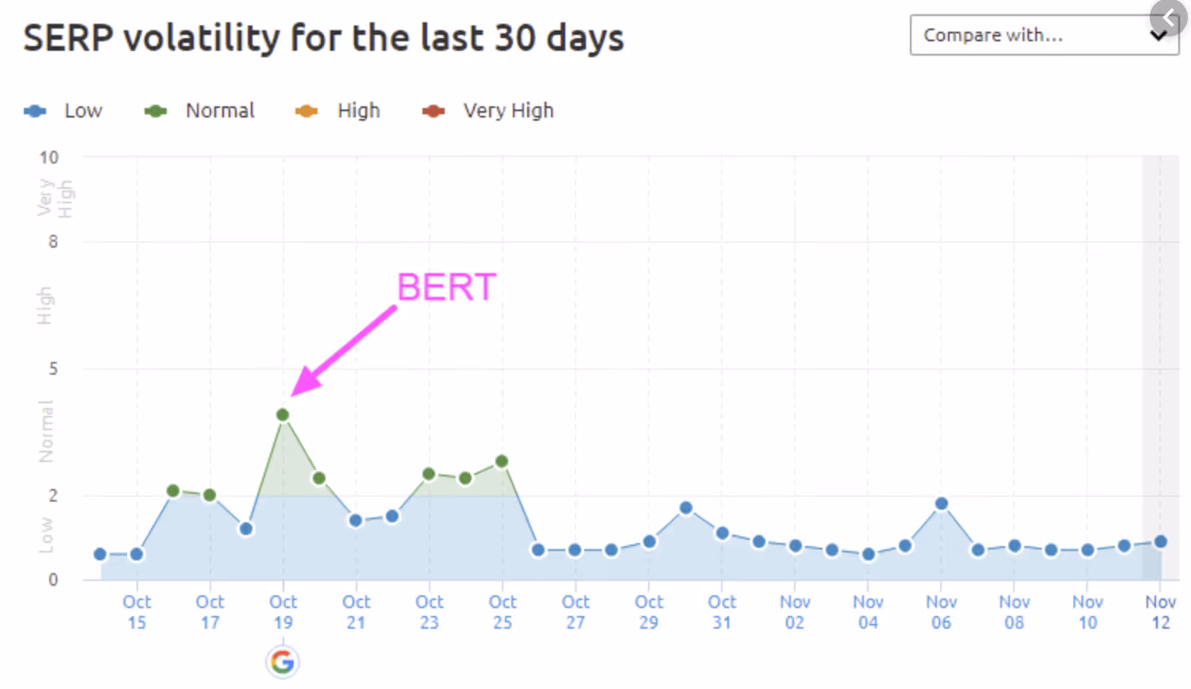Viewport: 1191px width, 689px height.
Task: Select the blue data point on Nov 08
Action: click(1015, 545)
